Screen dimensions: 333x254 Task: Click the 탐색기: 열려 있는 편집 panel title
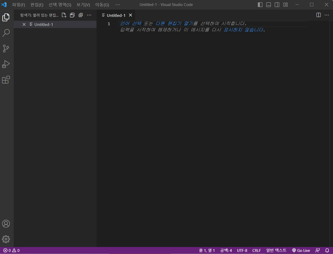40,15
